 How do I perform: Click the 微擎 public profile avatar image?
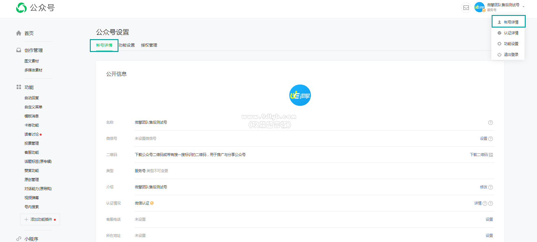pyautogui.click(x=300, y=95)
